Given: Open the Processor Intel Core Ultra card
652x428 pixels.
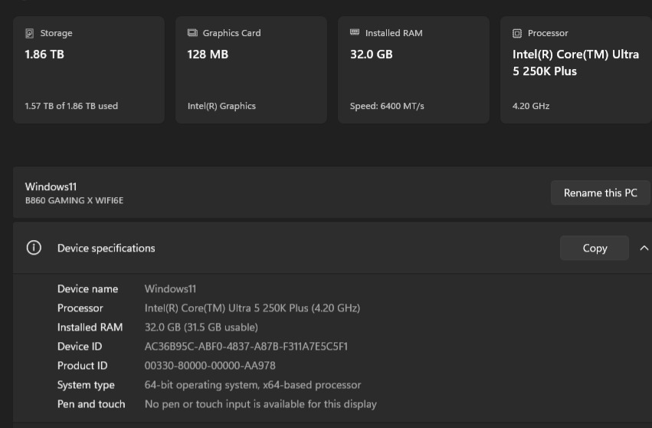Looking at the screenshot, I should [x=576, y=70].
